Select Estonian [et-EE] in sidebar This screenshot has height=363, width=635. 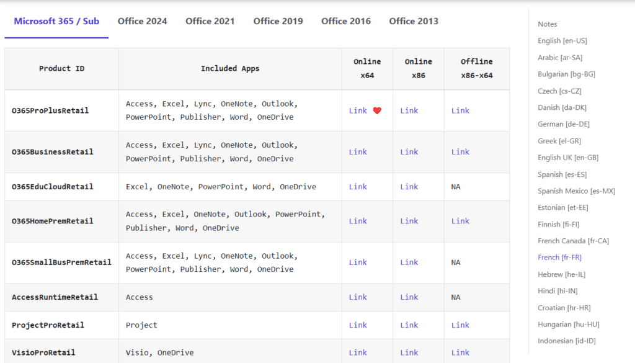(563, 207)
